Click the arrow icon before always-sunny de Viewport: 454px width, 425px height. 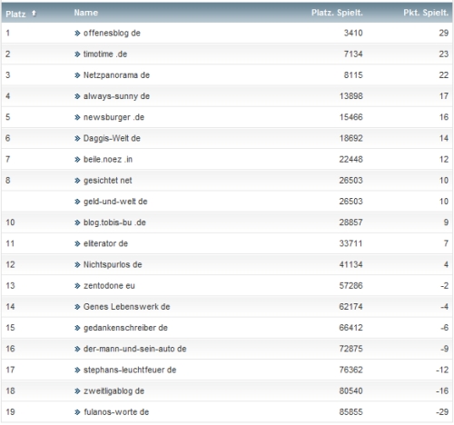pyautogui.click(x=77, y=96)
